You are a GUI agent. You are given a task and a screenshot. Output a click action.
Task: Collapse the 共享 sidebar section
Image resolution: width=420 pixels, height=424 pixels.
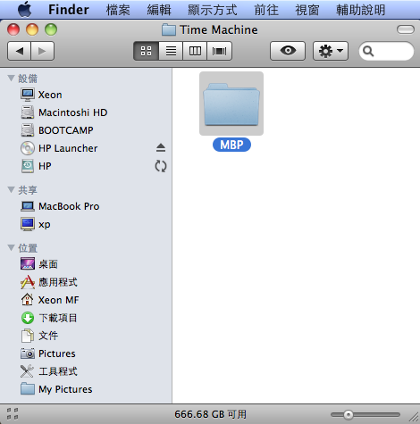point(12,189)
